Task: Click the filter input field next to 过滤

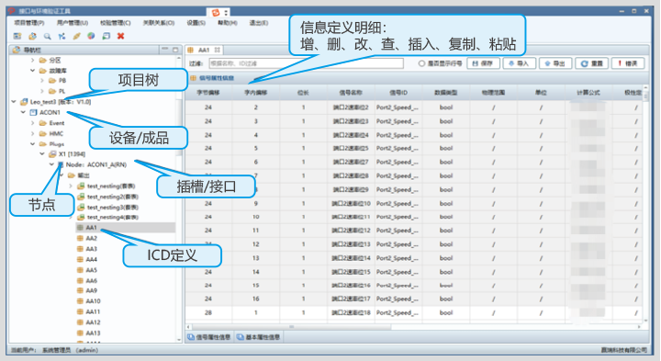Action: click(x=306, y=63)
